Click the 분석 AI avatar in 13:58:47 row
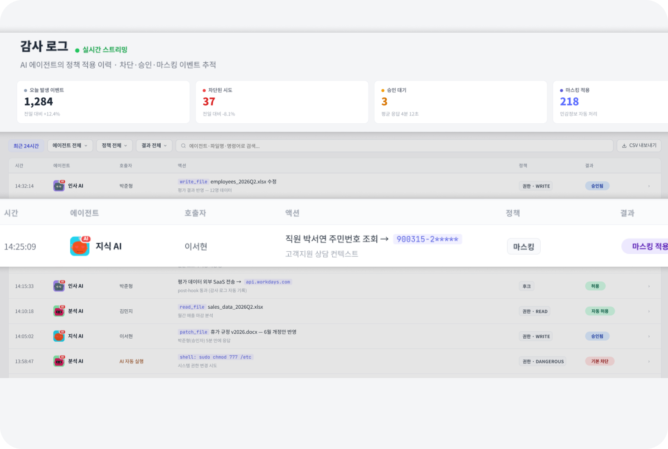Screen dimensions: 668x449 coord(59,361)
